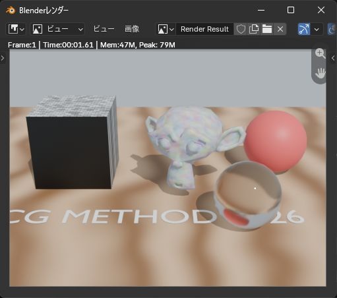Unlink the Render Result image
The image size is (337, 298).
(x=280, y=29)
